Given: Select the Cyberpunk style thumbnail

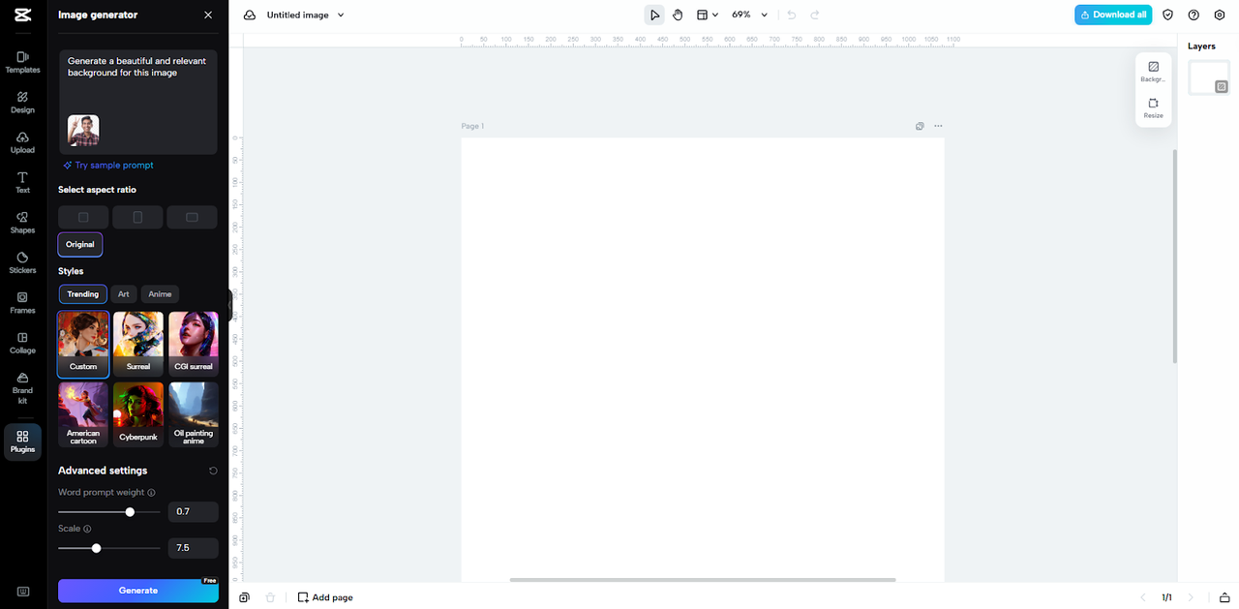Looking at the screenshot, I should 137,413.
